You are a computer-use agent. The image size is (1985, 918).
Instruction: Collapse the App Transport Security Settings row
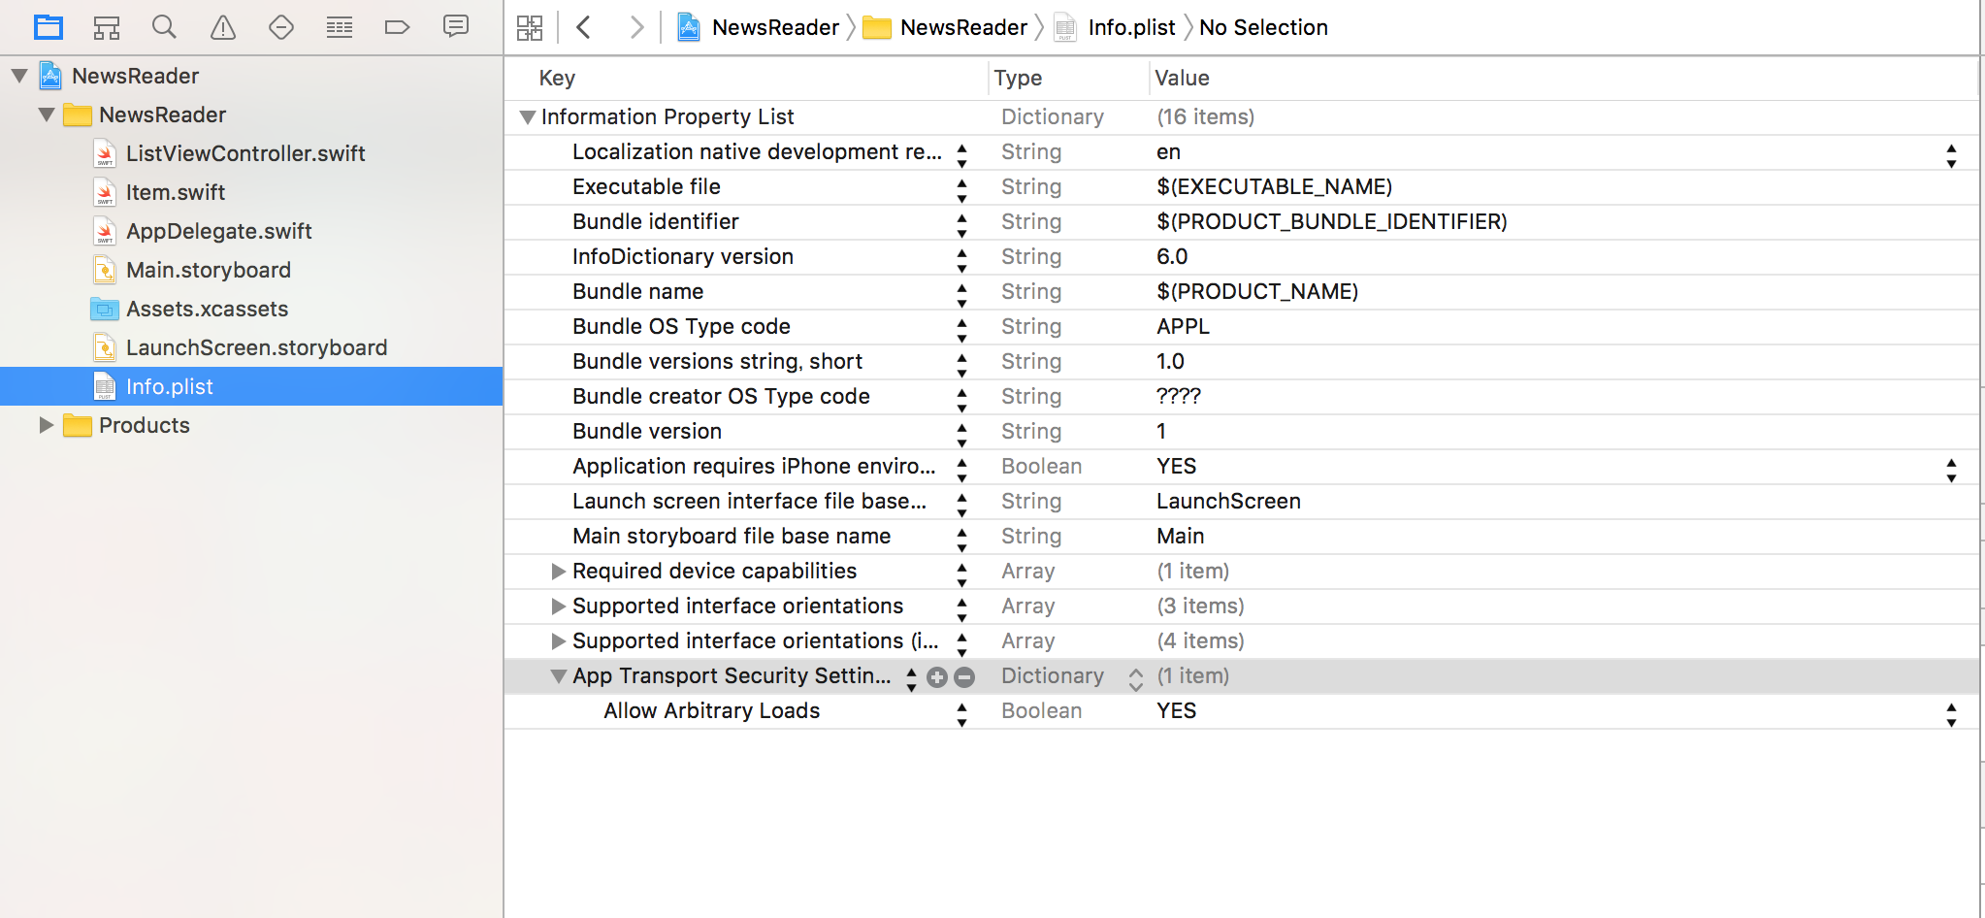click(558, 676)
